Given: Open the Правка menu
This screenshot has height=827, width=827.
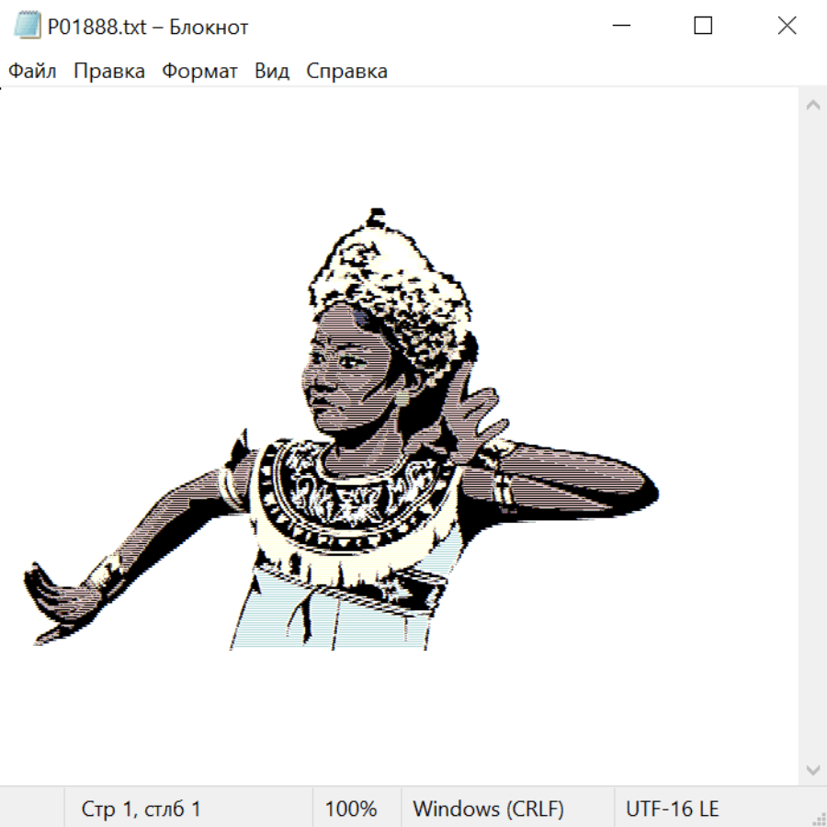Looking at the screenshot, I should point(109,72).
